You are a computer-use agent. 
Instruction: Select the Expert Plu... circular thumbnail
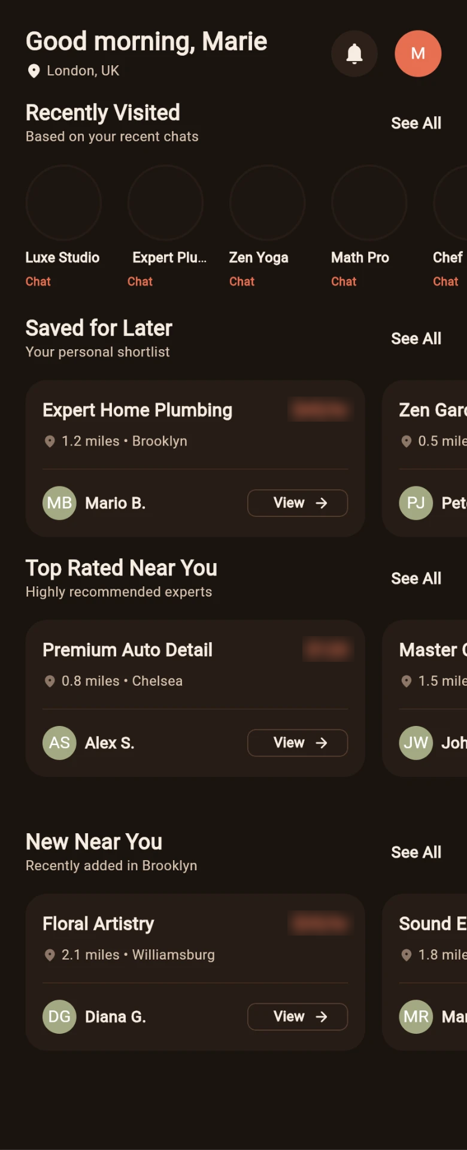[166, 203]
